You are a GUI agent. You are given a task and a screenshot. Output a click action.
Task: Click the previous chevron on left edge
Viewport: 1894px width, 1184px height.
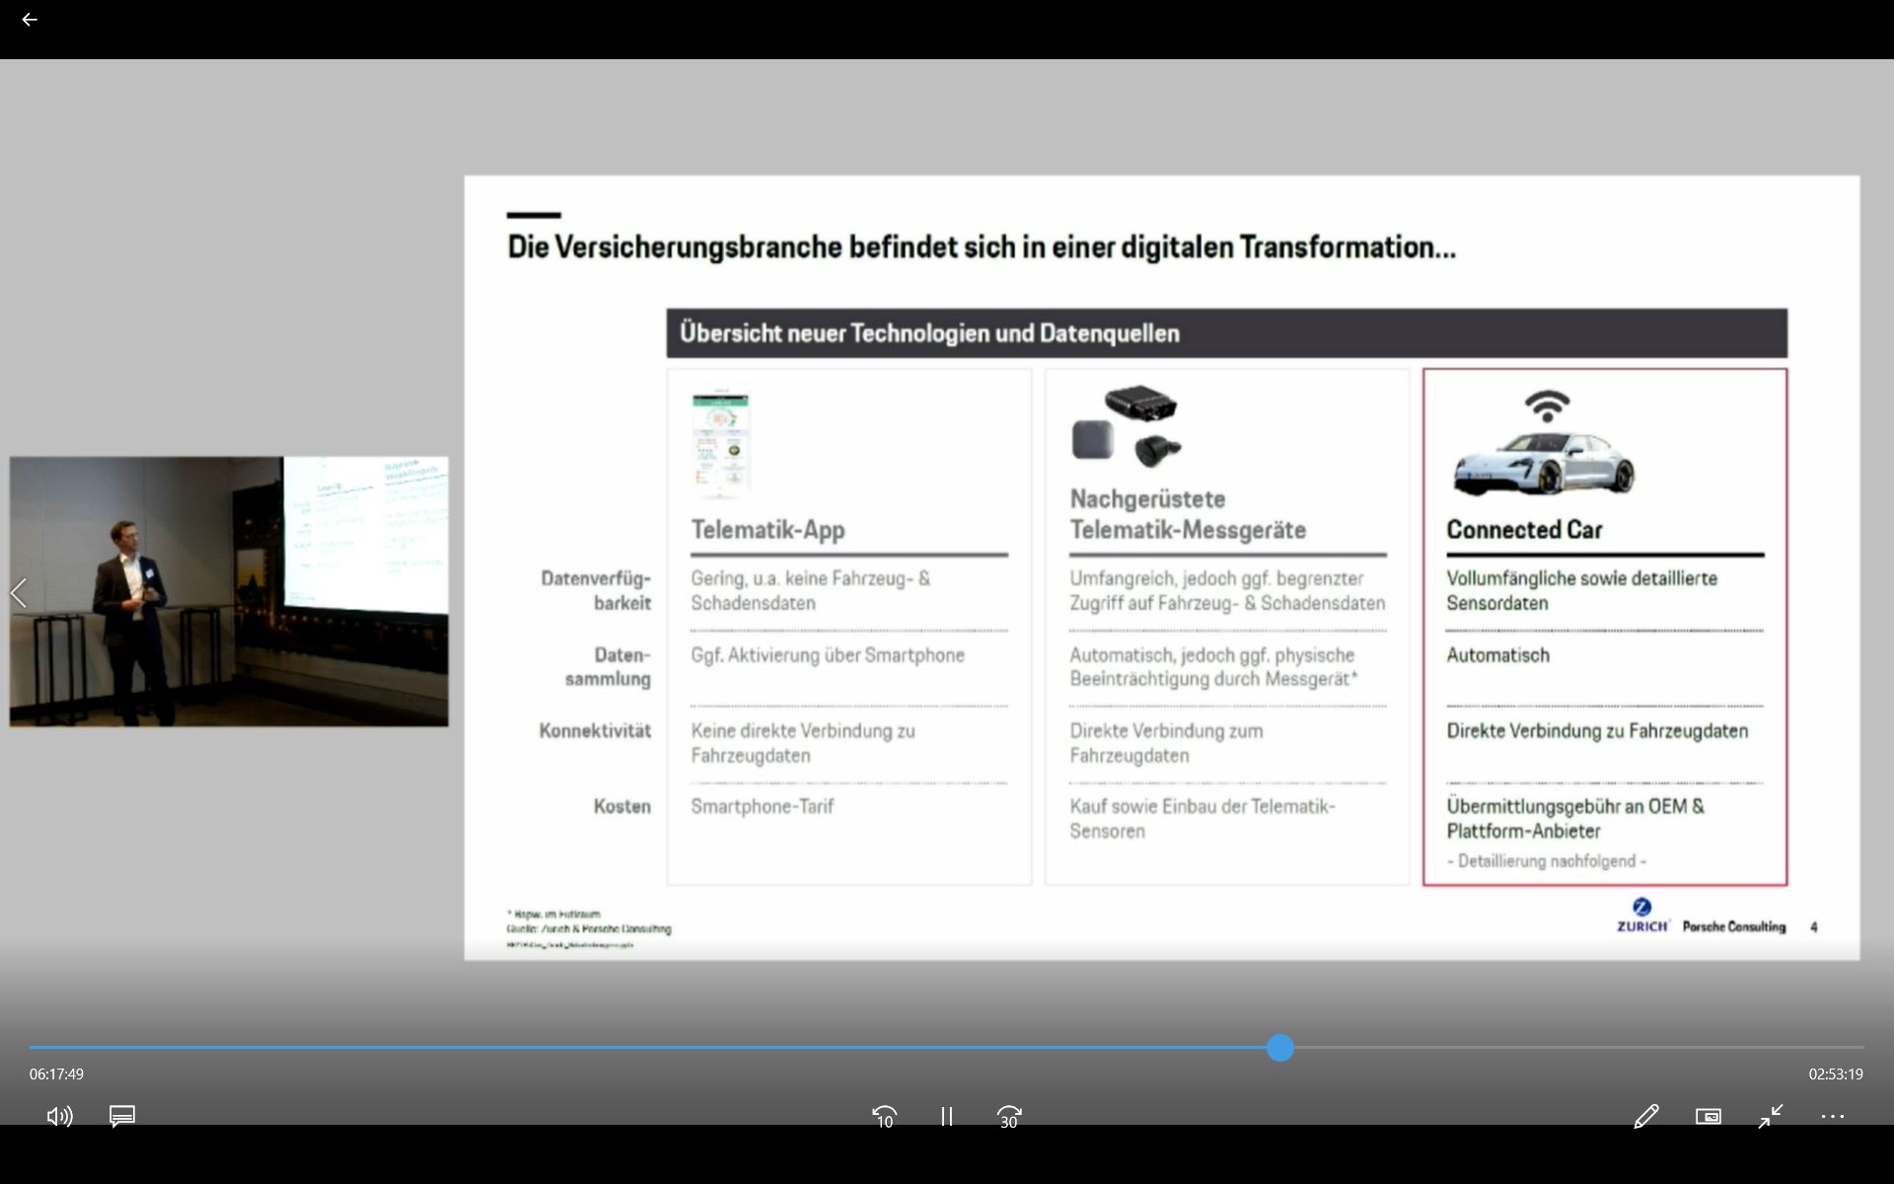[18, 593]
